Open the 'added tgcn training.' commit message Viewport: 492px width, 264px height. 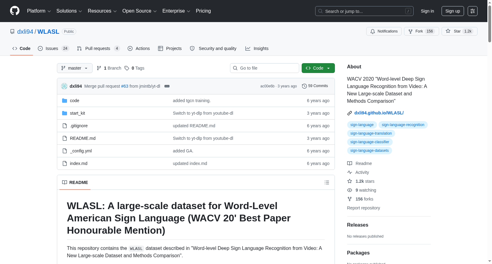pyautogui.click(x=192, y=101)
